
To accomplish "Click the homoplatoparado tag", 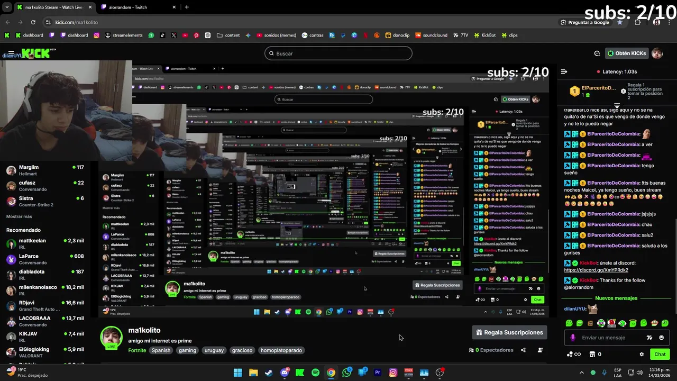I will pos(281,350).
